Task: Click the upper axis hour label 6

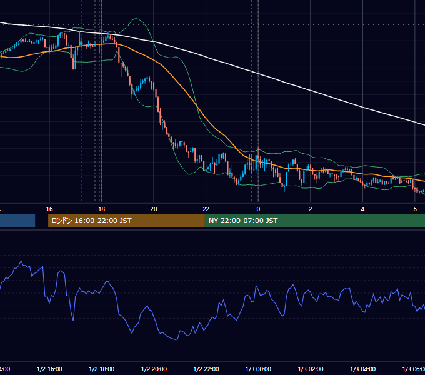Action: [415, 209]
